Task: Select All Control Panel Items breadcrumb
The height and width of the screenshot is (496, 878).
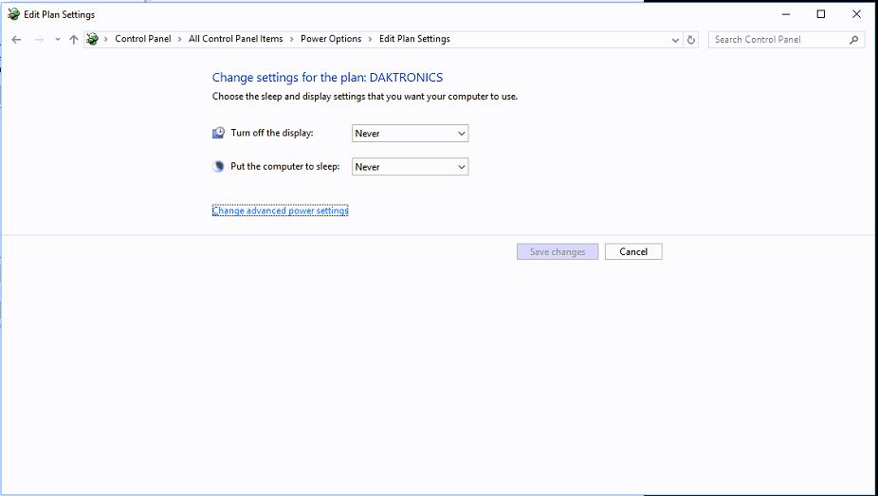Action: click(235, 39)
